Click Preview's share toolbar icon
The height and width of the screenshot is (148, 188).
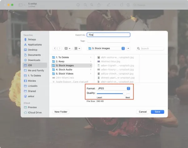click(x=99, y=5)
